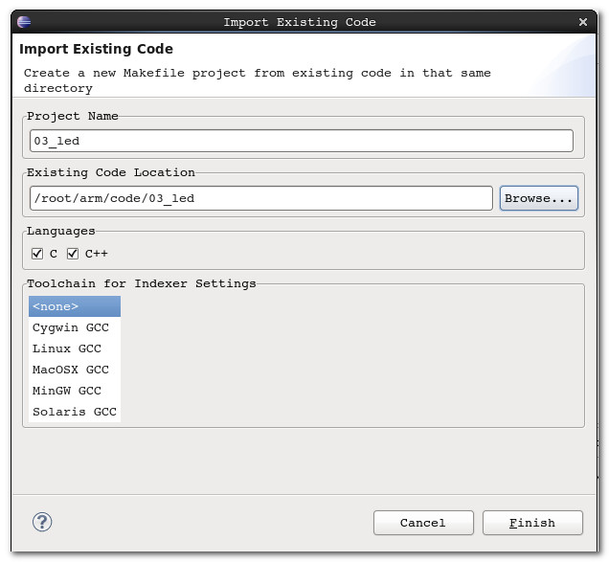
Task: Click the Project Name text field
Action: pyautogui.click(x=302, y=141)
